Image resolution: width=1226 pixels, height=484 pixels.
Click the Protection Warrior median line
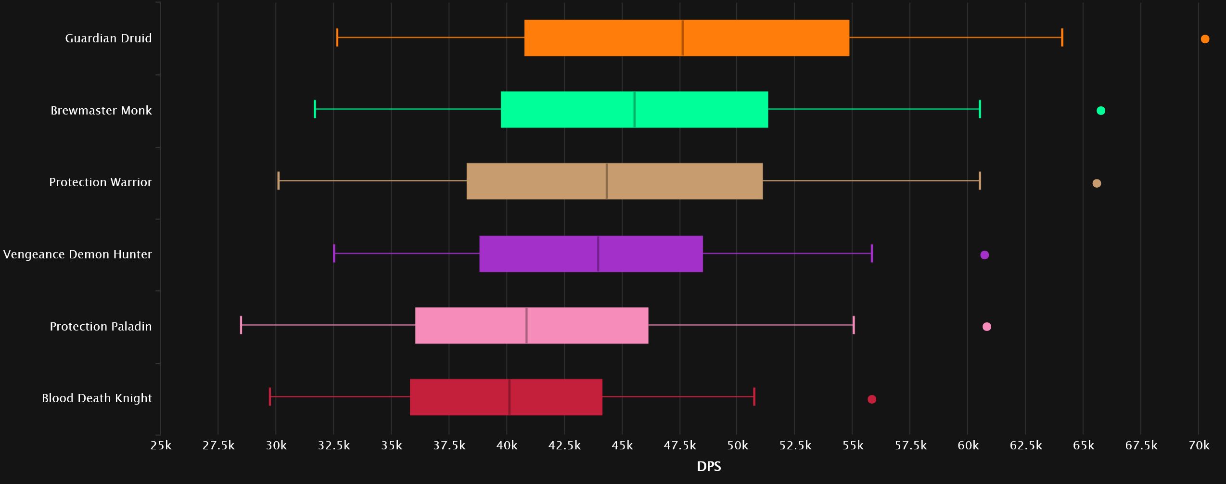click(x=607, y=181)
